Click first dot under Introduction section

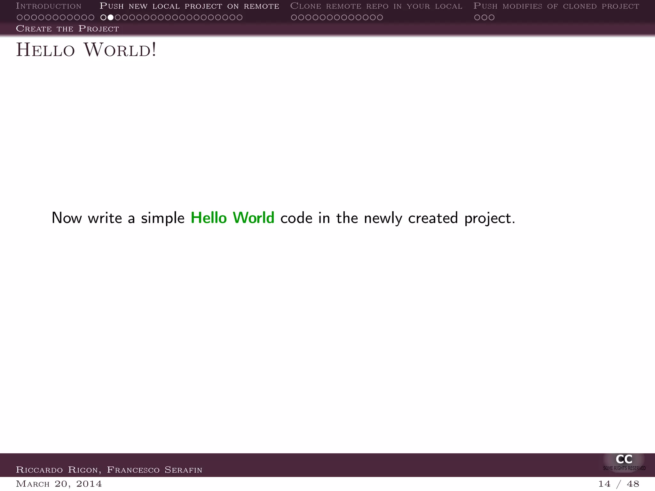(20, 18)
